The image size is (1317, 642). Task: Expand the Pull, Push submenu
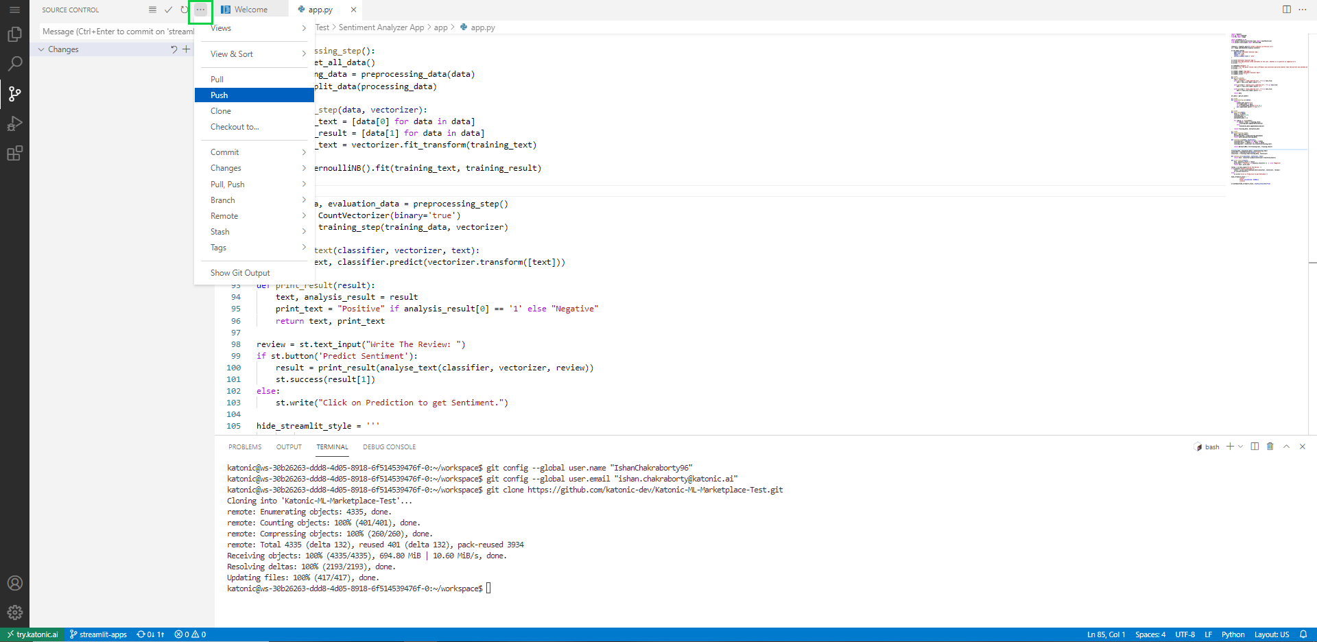254,185
